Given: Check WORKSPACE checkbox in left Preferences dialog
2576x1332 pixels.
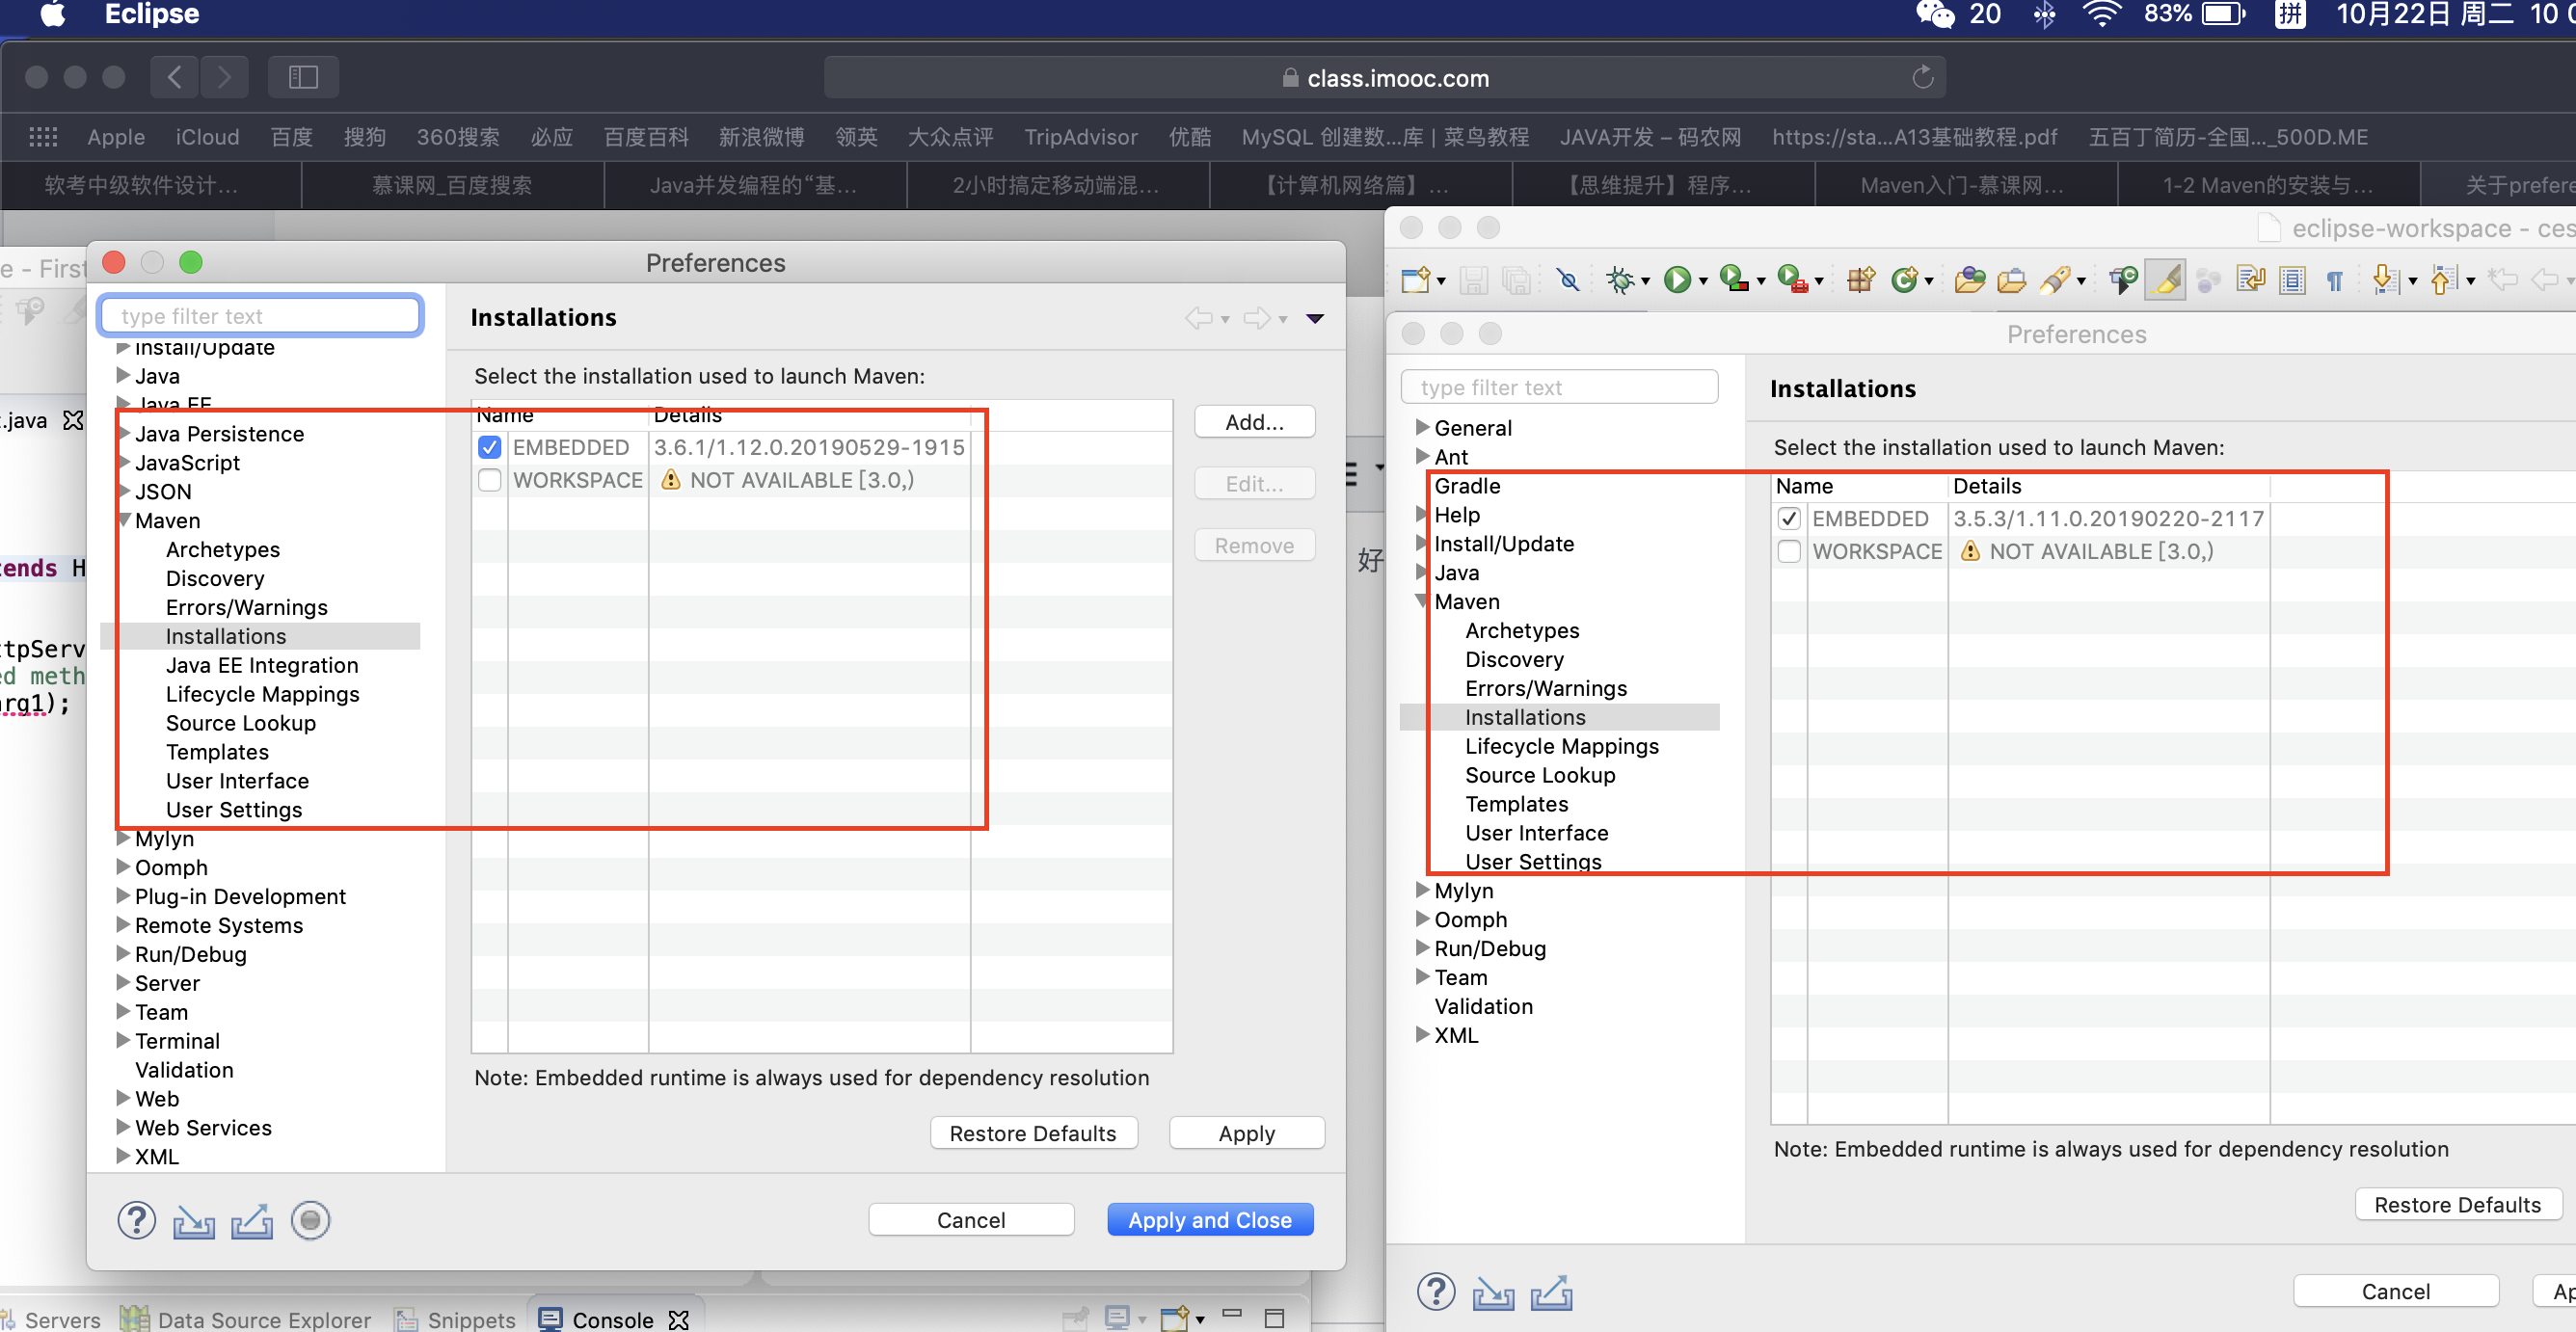Looking at the screenshot, I should (x=489, y=480).
